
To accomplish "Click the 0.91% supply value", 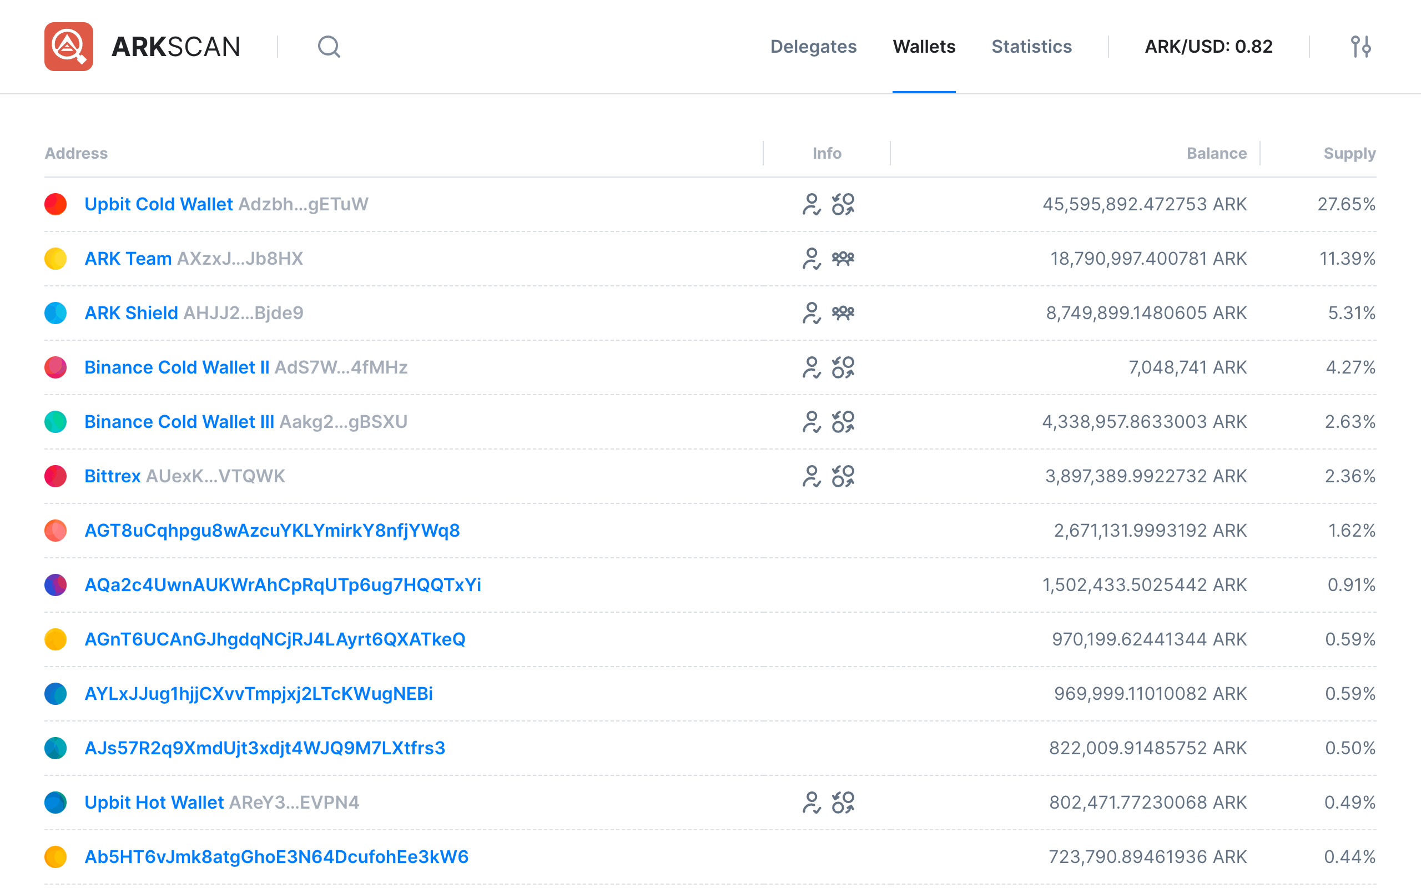I will 1352,585.
